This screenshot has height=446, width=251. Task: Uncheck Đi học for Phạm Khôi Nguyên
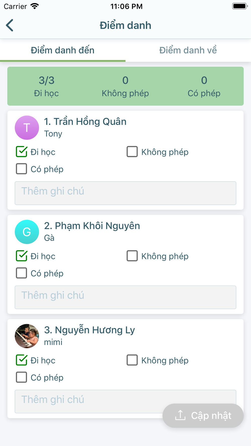click(x=22, y=256)
